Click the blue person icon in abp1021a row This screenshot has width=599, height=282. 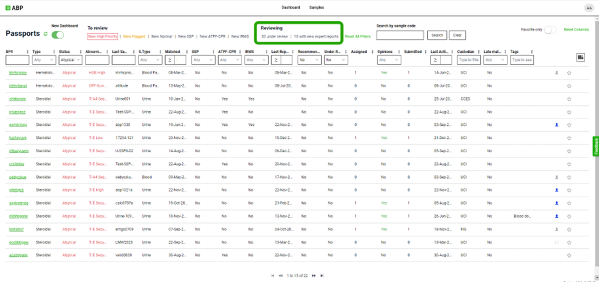(x=557, y=190)
